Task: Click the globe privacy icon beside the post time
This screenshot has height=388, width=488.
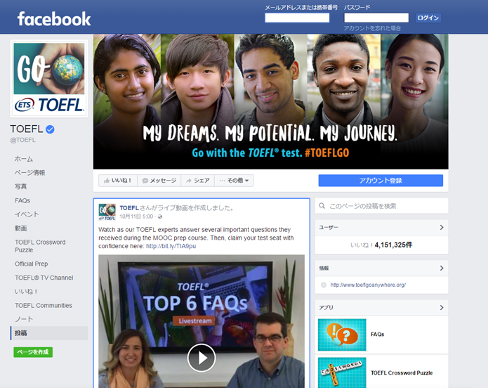Action: [160, 216]
